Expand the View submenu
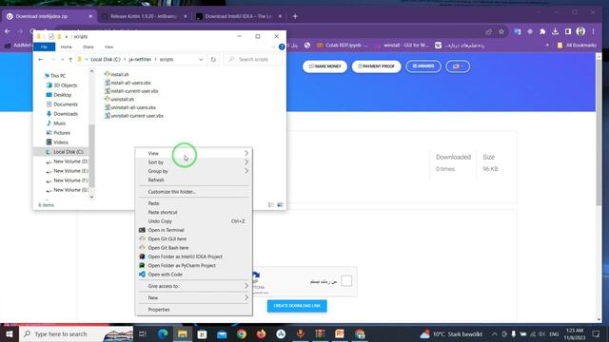The image size is (609, 342). point(194,153)
